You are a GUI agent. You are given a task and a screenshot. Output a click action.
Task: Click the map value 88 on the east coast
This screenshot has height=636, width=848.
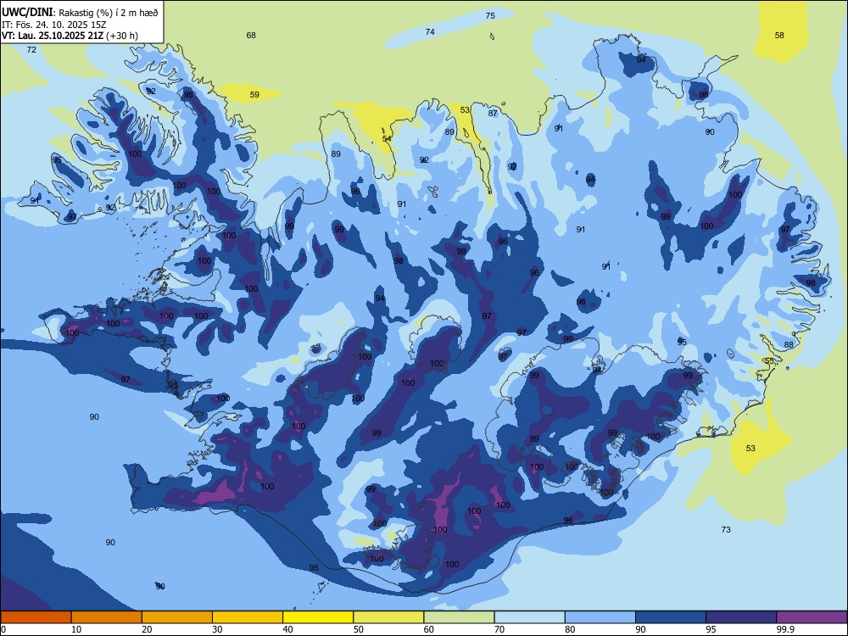789,345
